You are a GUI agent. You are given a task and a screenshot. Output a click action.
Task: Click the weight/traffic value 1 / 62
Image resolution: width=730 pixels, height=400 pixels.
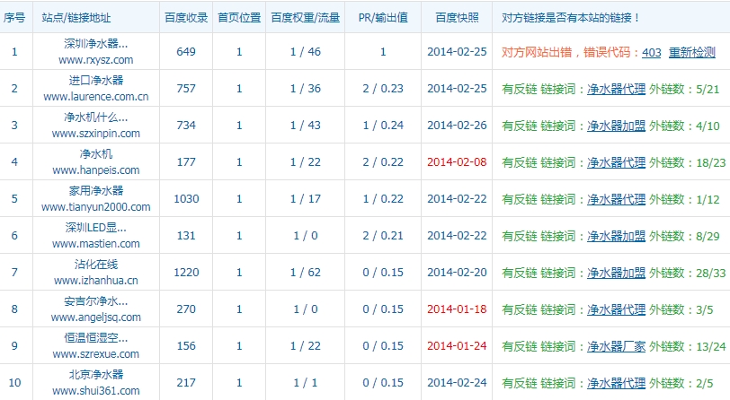pos(306,272)
